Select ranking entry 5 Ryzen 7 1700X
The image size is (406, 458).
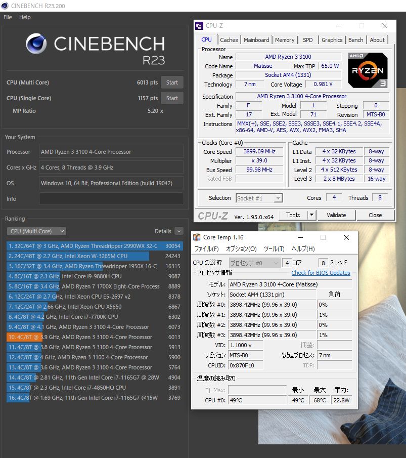pos(95,286)
